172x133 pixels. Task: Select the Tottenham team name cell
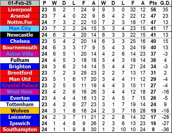[x=20, y=104]
